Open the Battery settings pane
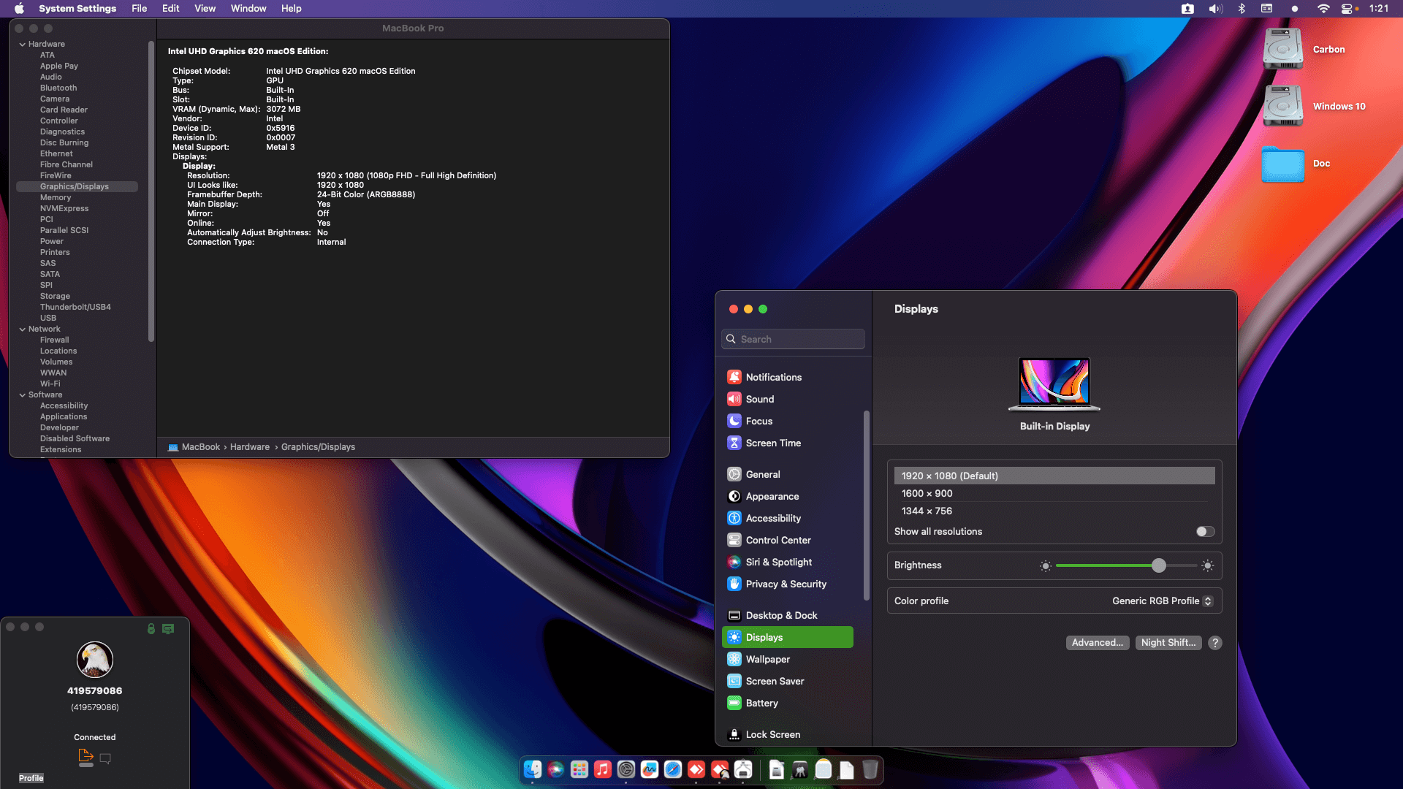This screenshot has width=1403, height=789. point(761,703)
